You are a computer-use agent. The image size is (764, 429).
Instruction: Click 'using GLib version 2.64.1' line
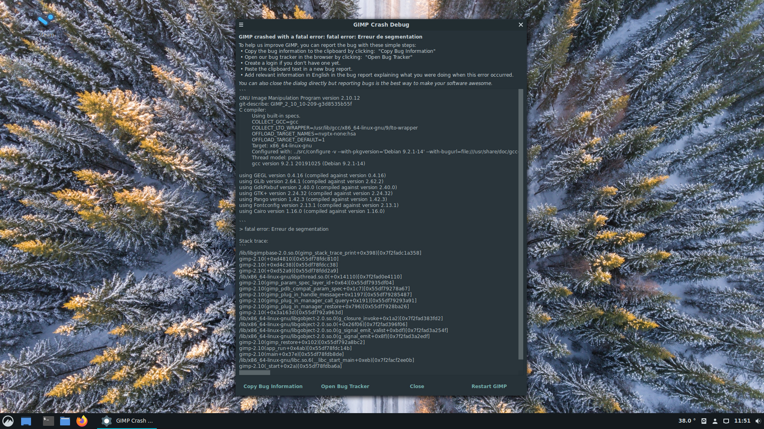[311, 182]
